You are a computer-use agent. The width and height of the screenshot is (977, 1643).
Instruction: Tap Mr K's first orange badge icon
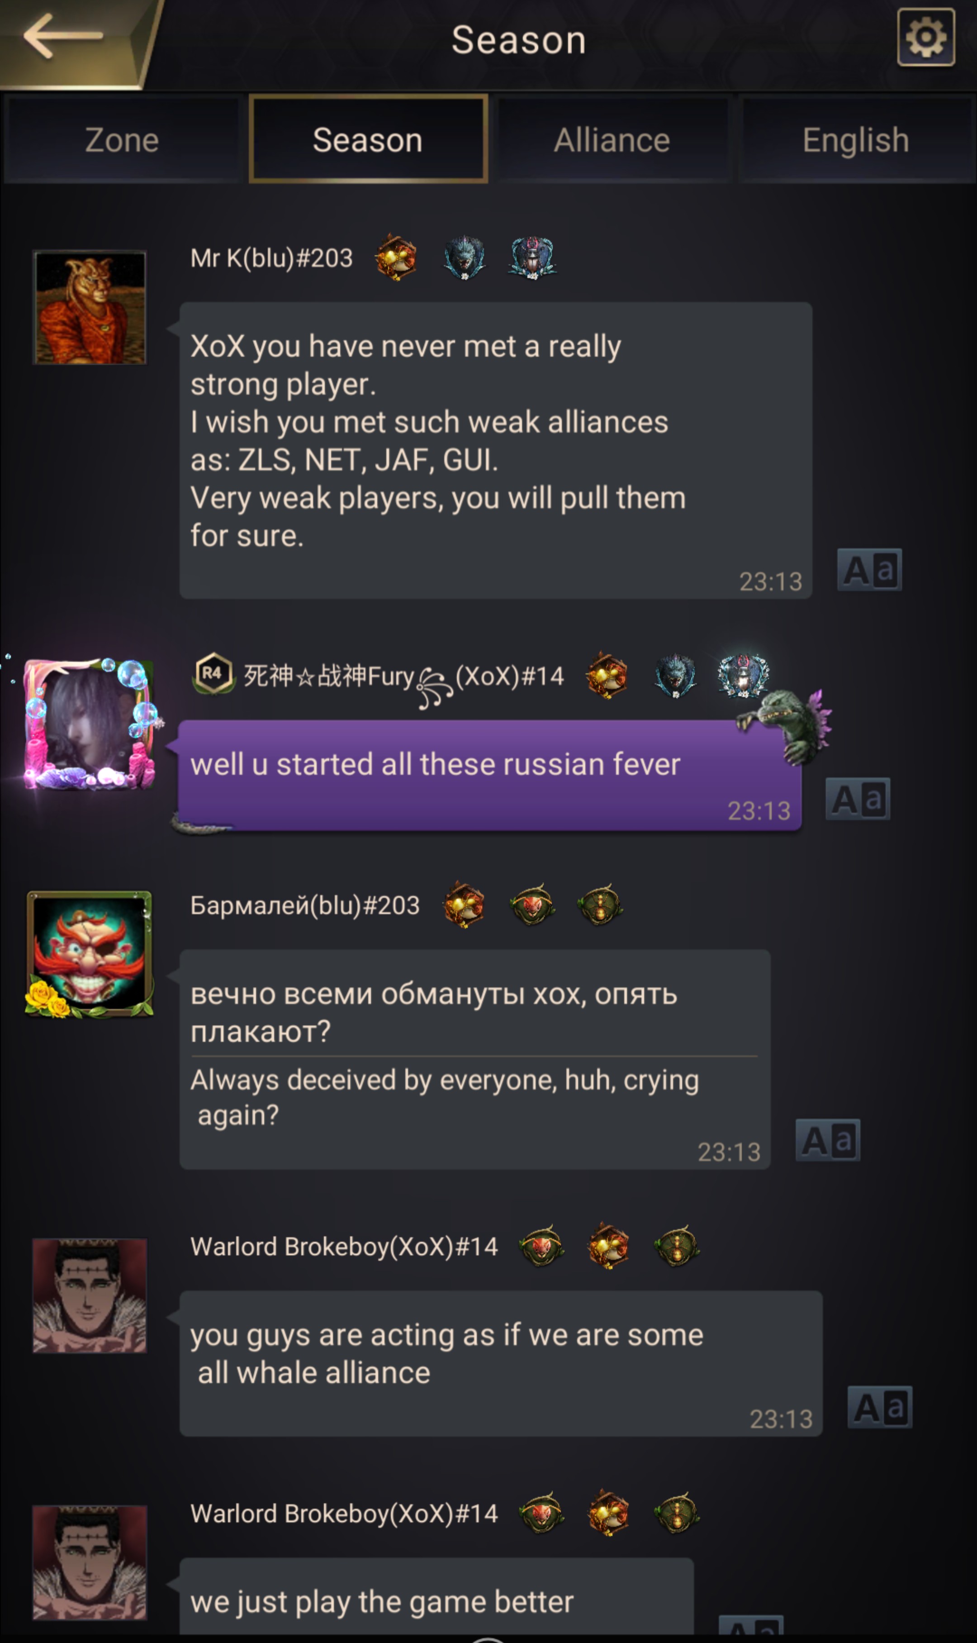click(396, 257)
